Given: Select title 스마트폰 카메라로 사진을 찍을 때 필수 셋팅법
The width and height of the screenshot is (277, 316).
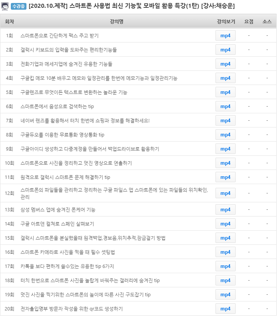Looking at the screenshot, I should 67,252.
